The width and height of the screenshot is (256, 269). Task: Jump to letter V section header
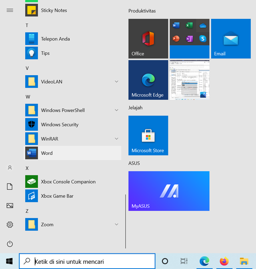pyautogui.click(x=27, y=68)
